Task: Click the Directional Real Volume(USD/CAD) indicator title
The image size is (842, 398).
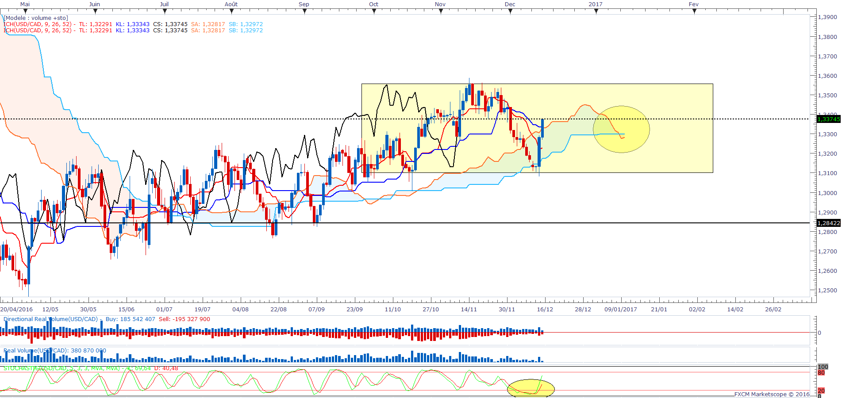Action: (x=51, y=319)
